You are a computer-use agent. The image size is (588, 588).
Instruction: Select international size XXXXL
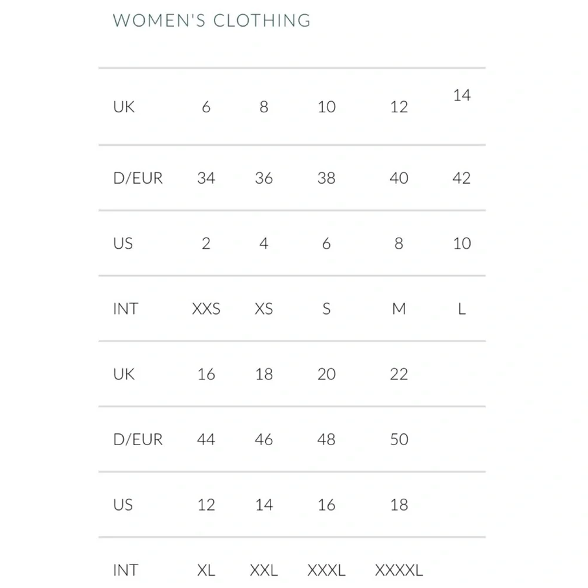pyautogui.click(x=399, y=570)
